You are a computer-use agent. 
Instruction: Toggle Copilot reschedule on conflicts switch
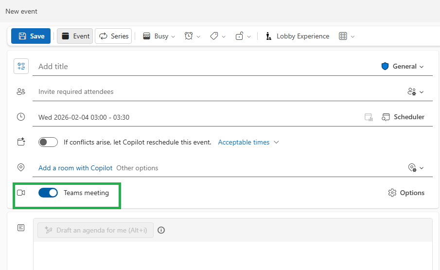(48, 142)
